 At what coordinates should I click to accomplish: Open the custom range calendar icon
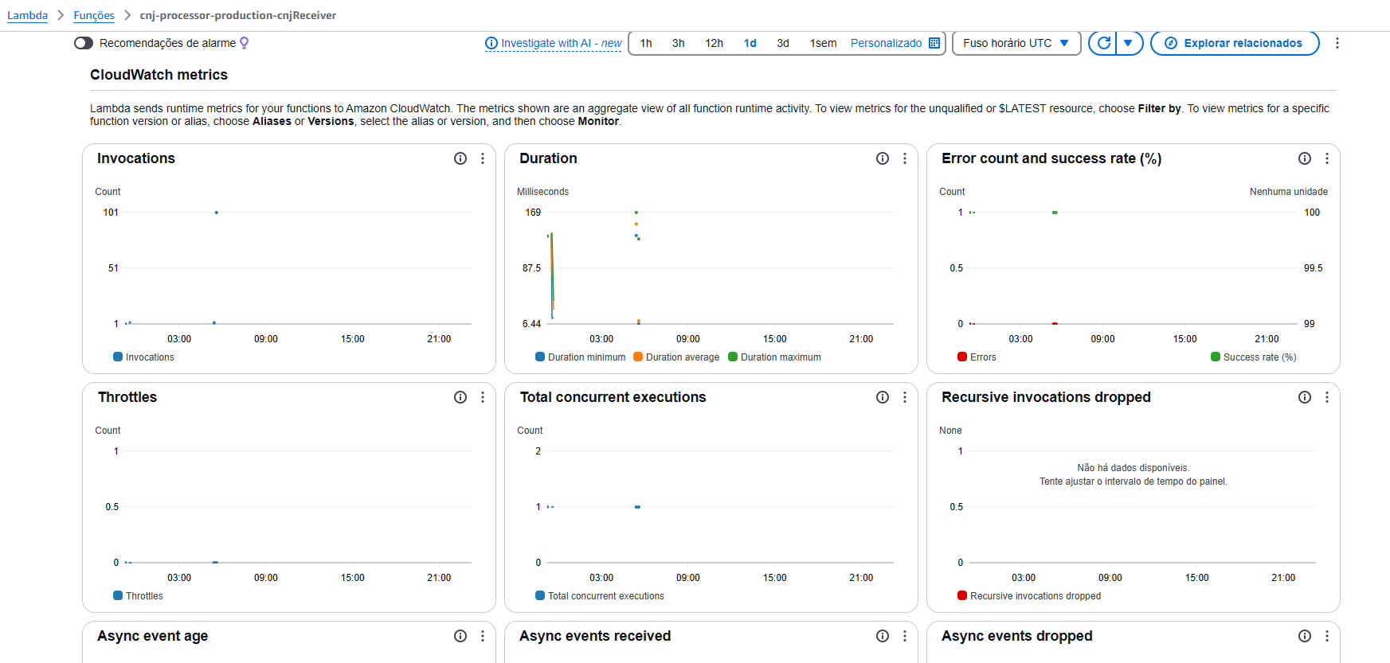(934, 43)
